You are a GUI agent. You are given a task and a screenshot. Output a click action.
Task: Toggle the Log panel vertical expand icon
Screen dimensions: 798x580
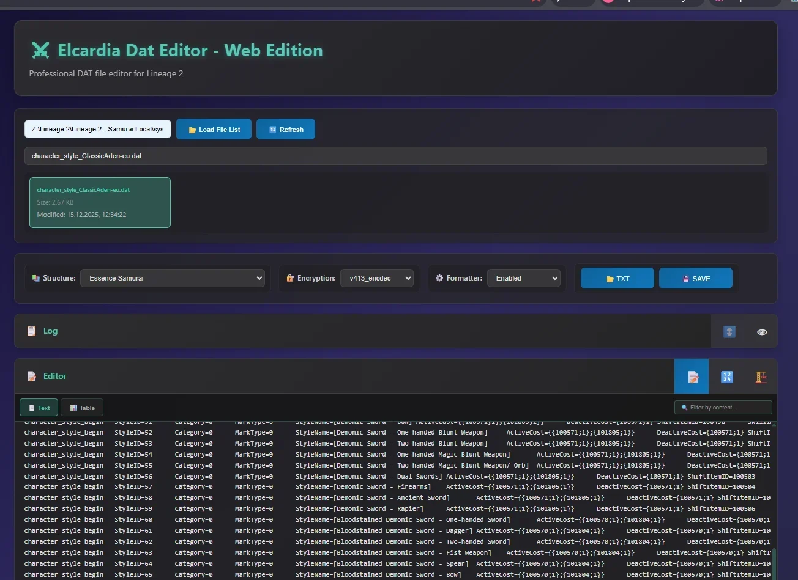click(729, 331)
